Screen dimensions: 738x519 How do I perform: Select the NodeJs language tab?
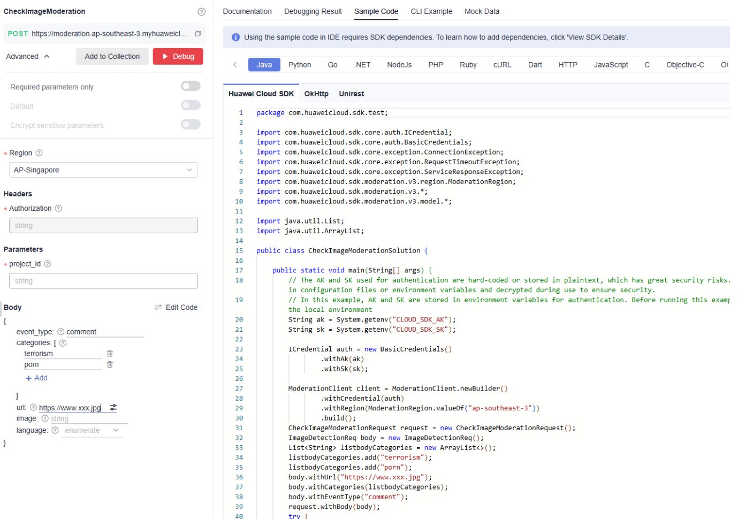pyautogui.click(x=399, y=65)
